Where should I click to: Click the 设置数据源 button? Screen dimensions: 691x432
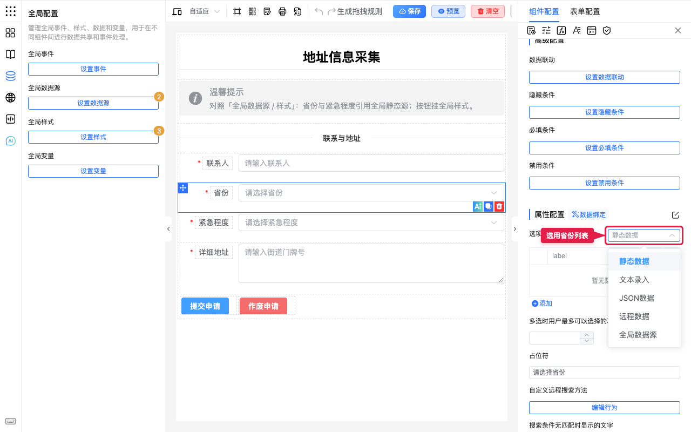coord(93,103)
